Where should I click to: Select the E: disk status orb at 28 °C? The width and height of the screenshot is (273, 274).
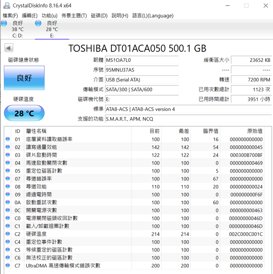38,23
